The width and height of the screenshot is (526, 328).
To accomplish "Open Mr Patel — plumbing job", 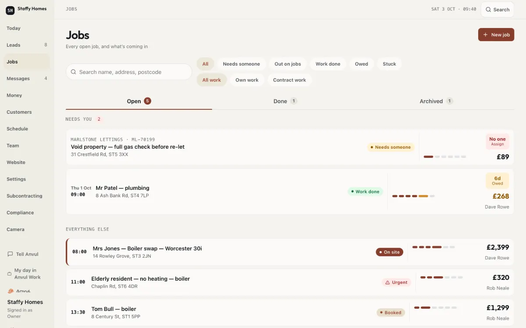I will [290, 192].
